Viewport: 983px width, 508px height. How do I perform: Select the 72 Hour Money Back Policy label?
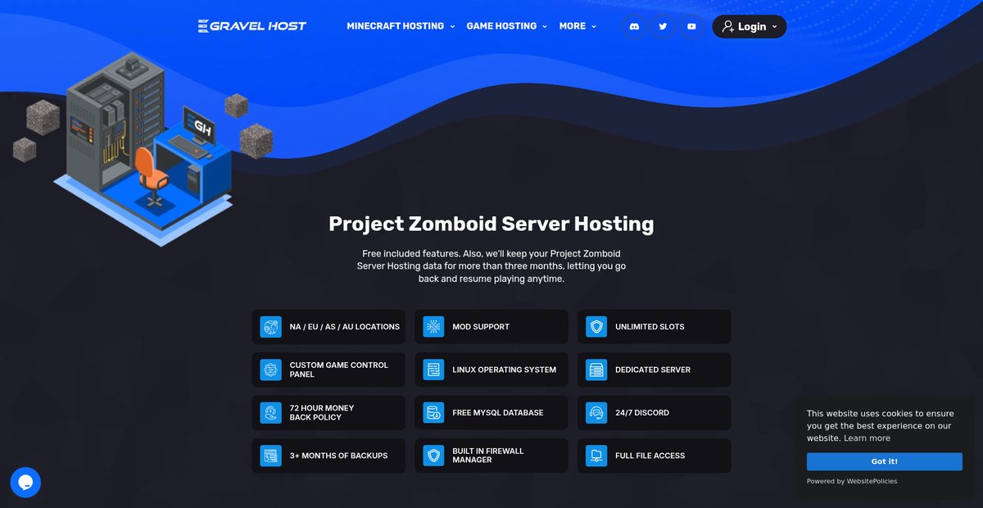[322, 413]
